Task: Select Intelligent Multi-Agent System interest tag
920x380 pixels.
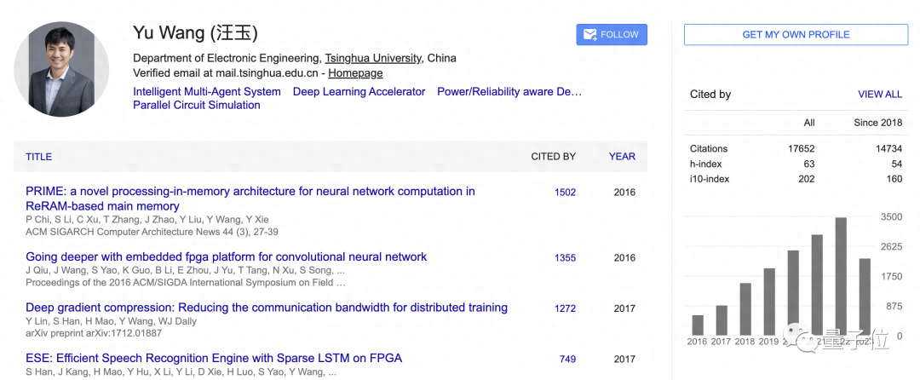Action: [207, 92]
